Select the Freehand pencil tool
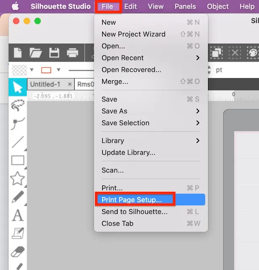Viewport: 259px width, 270px height. point(18,196)
